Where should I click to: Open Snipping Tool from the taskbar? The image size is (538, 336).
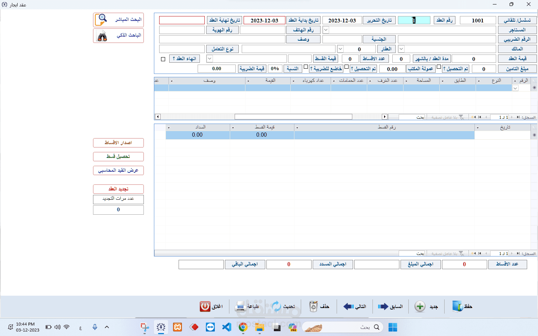point(145,327)
